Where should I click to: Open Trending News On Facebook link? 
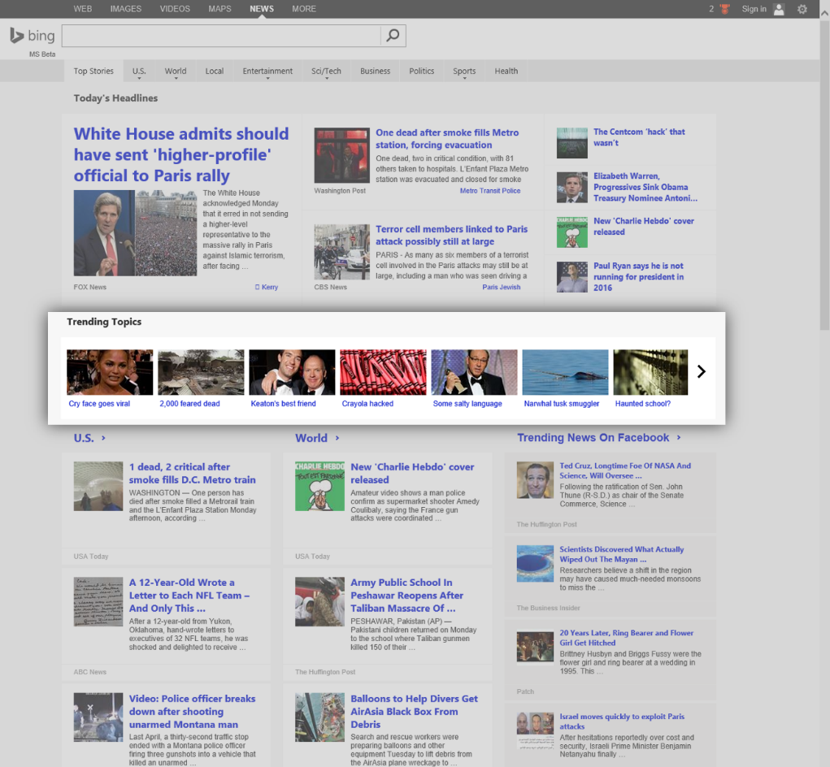[592, 438]
